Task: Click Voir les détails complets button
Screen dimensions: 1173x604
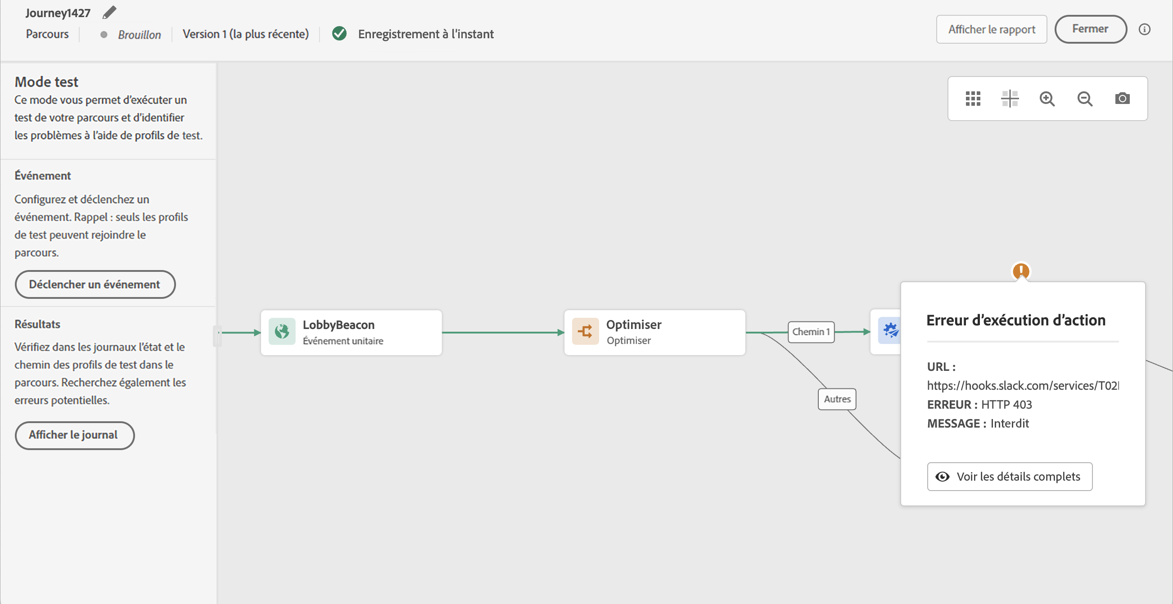Action: click(1010, 477)
